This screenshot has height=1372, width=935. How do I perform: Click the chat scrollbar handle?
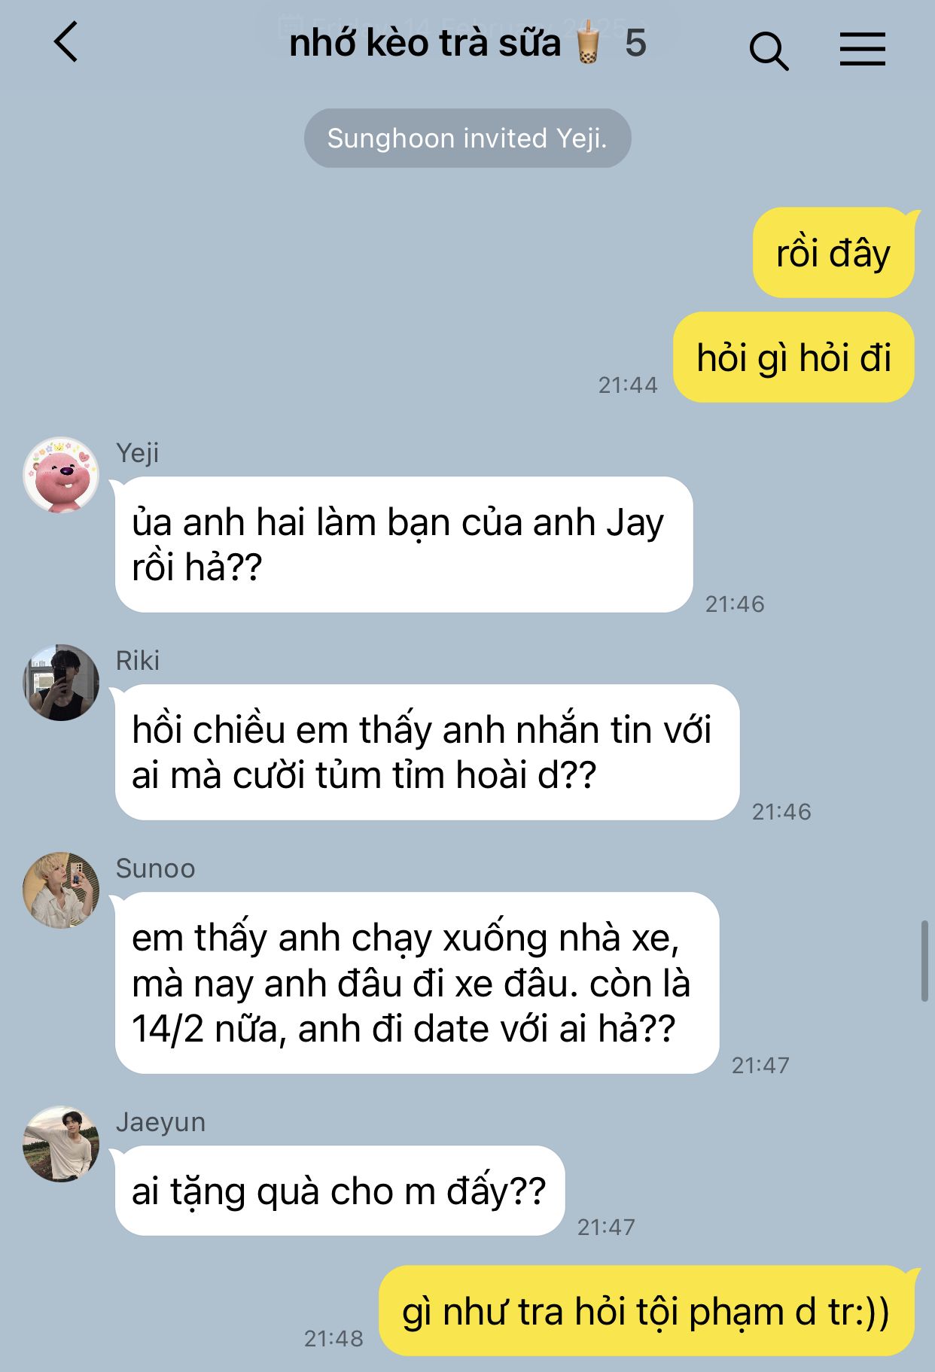(925, 960)
